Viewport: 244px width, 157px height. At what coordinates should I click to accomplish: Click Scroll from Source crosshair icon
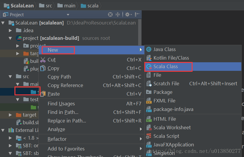pos(110,14)
